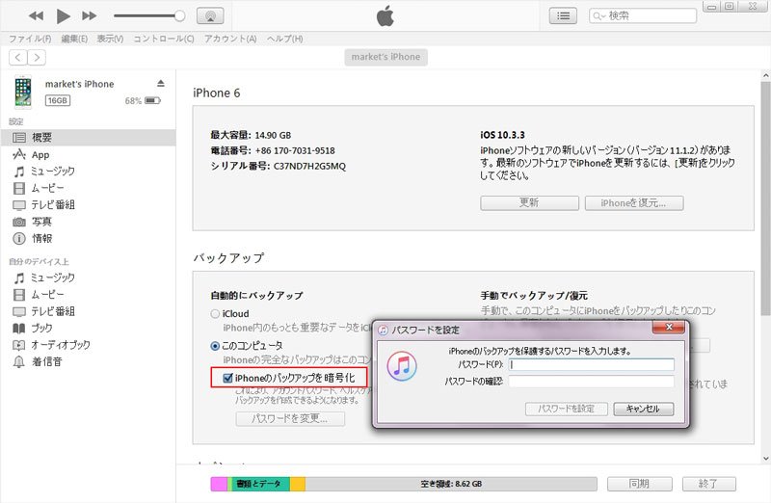Click the vertical scrollbar thumb
This screenshot has height=503, width=771.
pyautogui.click(x=765, y=199)
